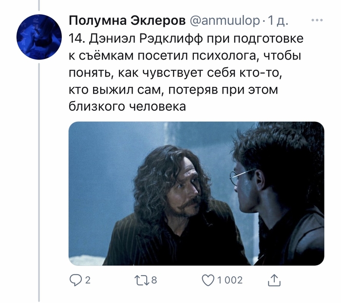The height and width of the screenshot is (303, 341).
Task: Click the words 'близкого человека' in the tweet
Action: (127, 107)
